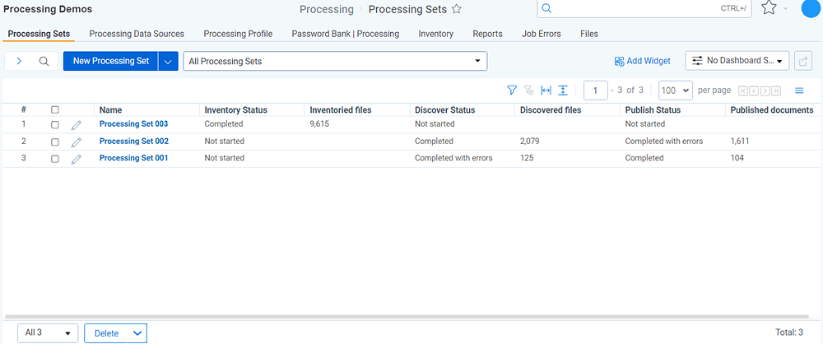Check the box for Processing Set 003
823x344 pixels.
(54, 125)
